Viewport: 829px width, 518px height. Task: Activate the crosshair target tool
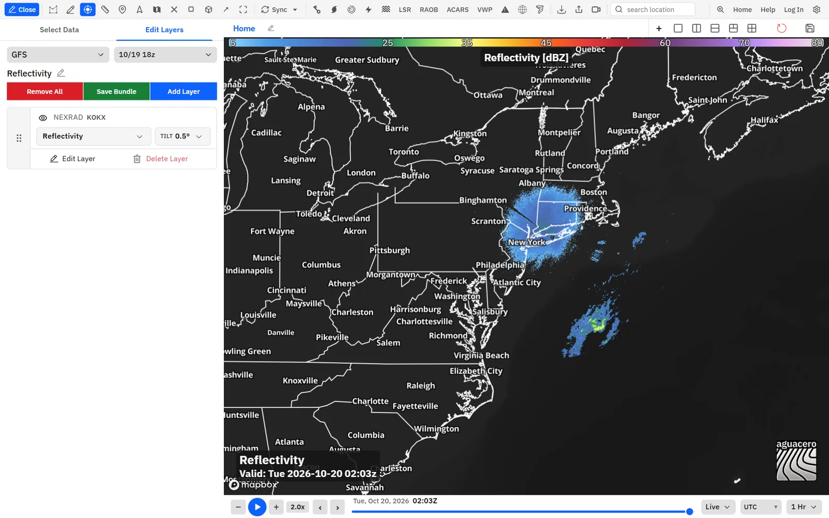(88, 9)
